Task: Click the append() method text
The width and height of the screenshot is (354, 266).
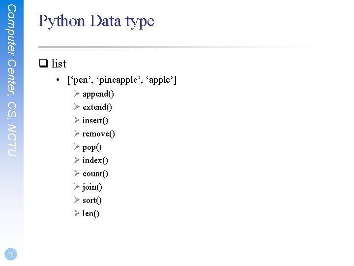Action: [x=98, y=94]
